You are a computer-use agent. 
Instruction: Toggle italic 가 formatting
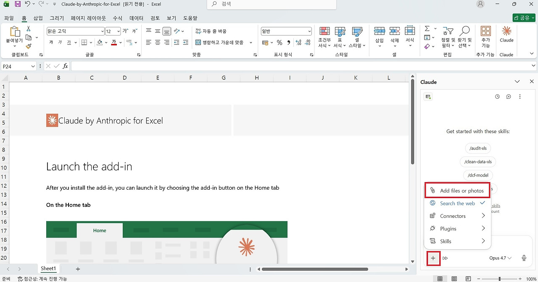click(x=60, y=42)
